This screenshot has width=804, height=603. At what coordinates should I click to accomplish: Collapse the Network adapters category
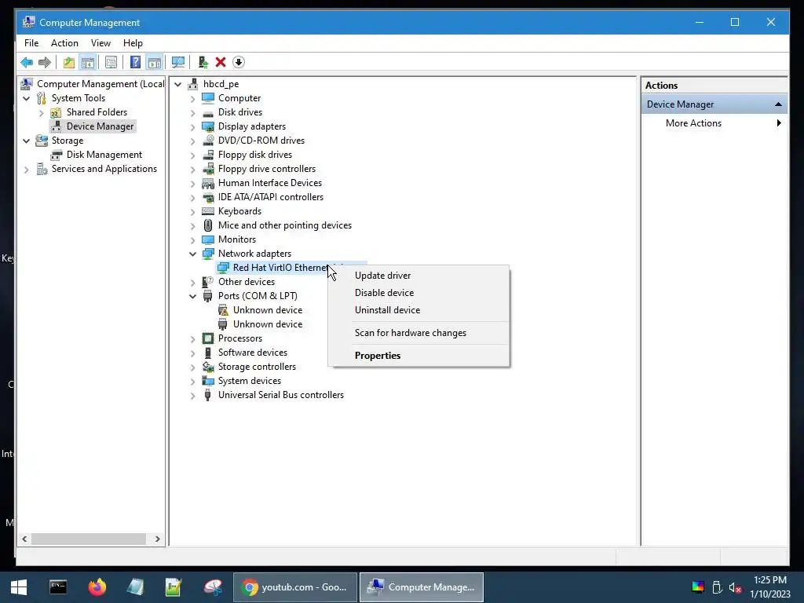(193, 254)
